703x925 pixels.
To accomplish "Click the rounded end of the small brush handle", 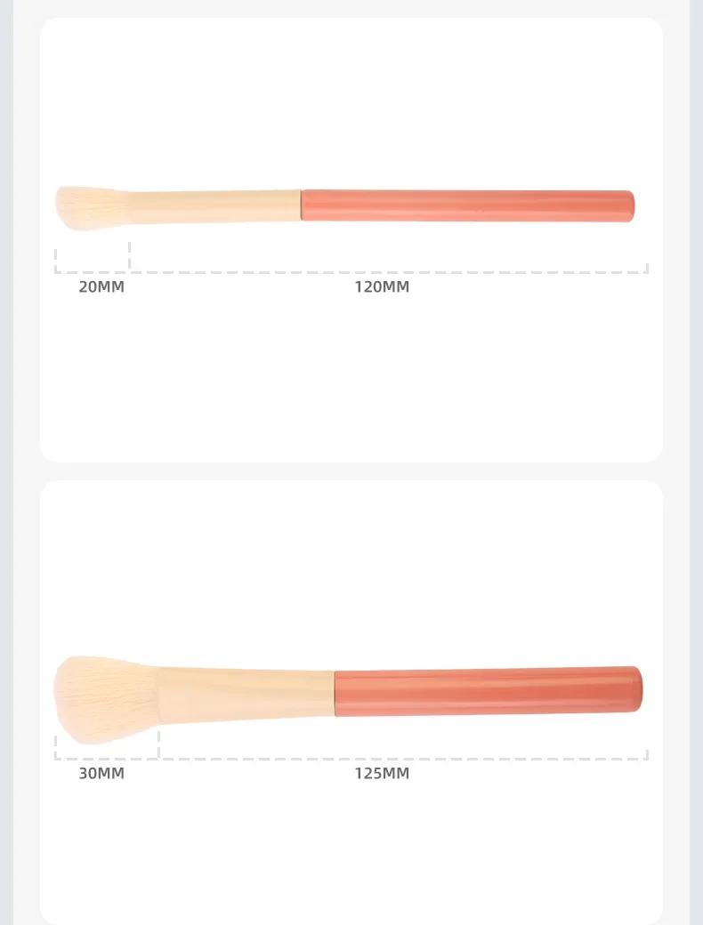I will coord(630,206).
